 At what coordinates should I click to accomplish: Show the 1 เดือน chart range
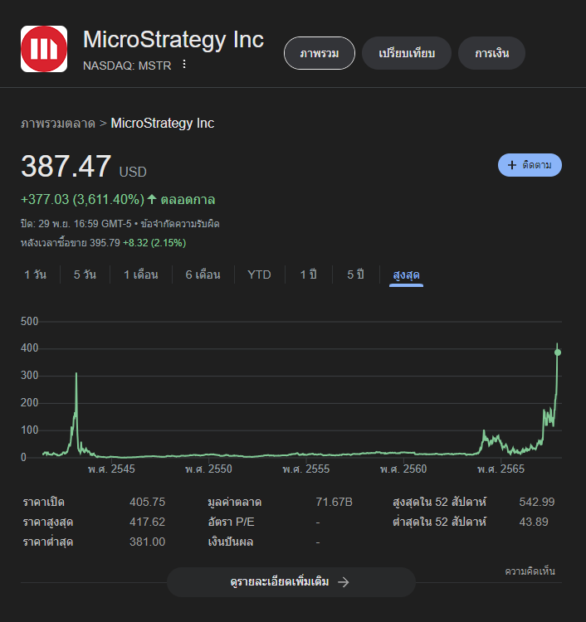pyautogui.click(x=141, y=275)
